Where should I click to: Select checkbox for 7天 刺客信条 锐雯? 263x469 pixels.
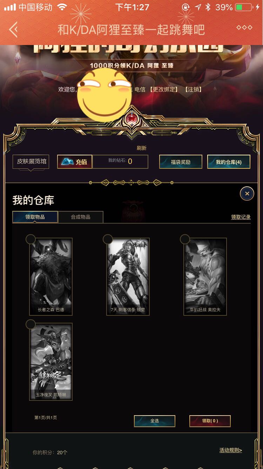point(108,239)
